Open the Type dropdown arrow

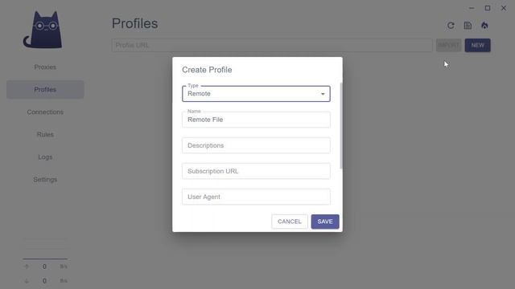[323, 94]
